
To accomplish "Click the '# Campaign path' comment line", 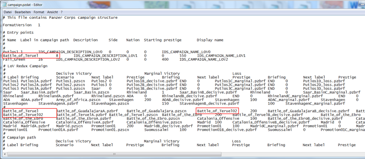I will coord(19,137).
